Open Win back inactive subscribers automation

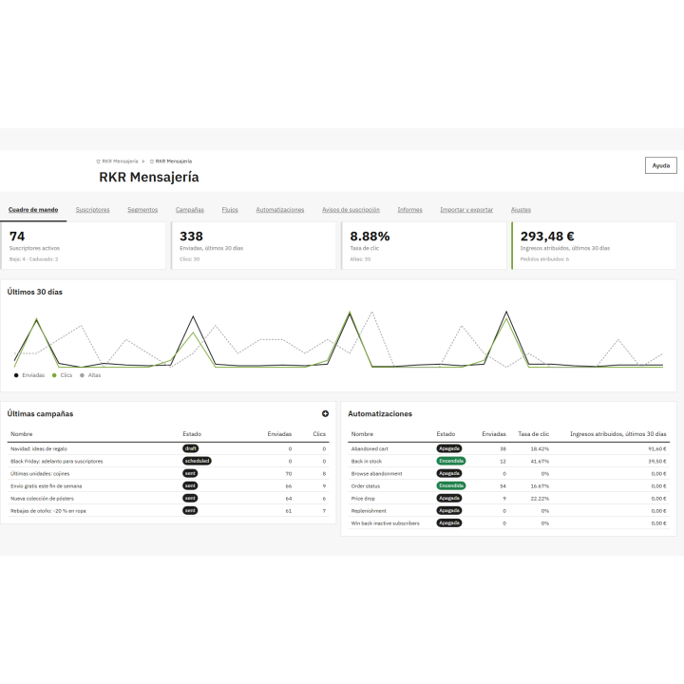[x=385, y=523]
